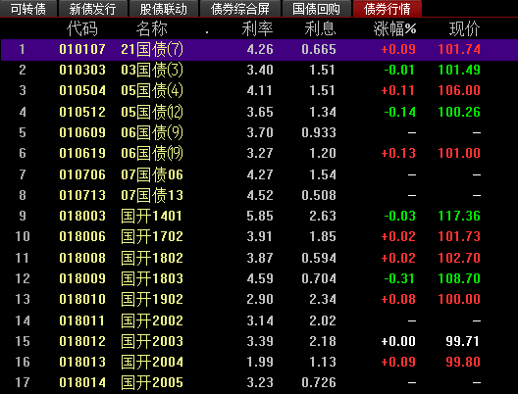
Task: Click the bond name 国开2005
Action: tap(152, 382)
